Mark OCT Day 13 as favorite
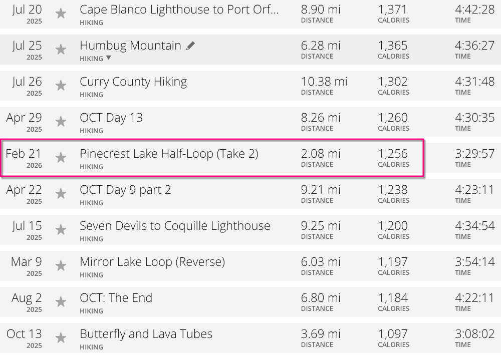This screenshot has width=501, height=357. click(x=61, y=122)
